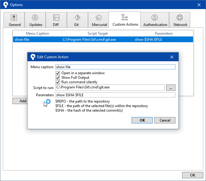Click the Parameters input field
Screen dimensions: 206x181
coord(115,95)
